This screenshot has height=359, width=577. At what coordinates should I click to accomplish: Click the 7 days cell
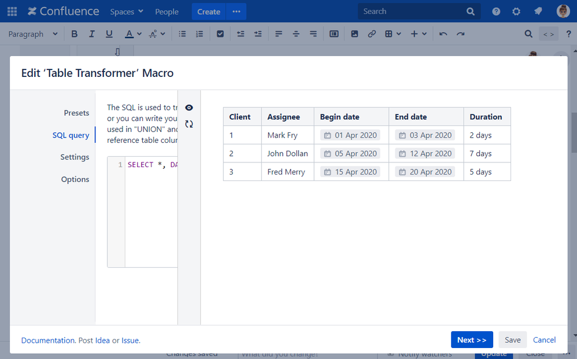[x=487, y=153]
